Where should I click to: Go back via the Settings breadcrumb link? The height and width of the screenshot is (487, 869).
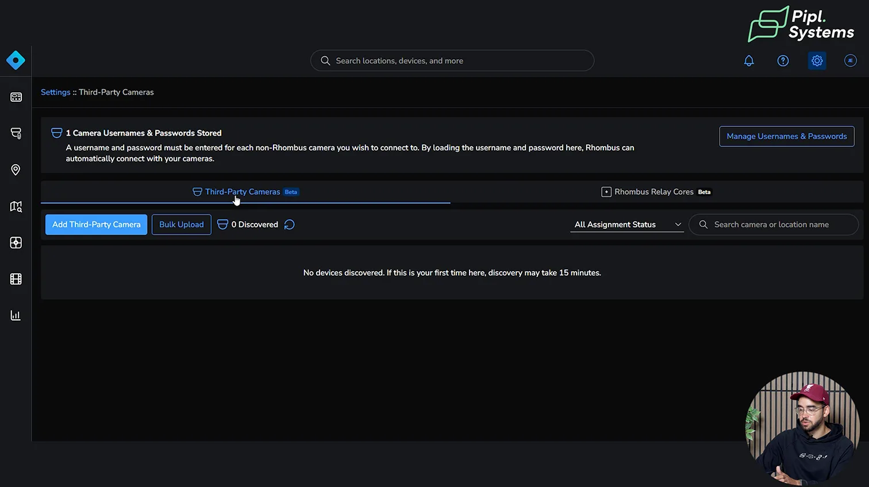[55, 92]
